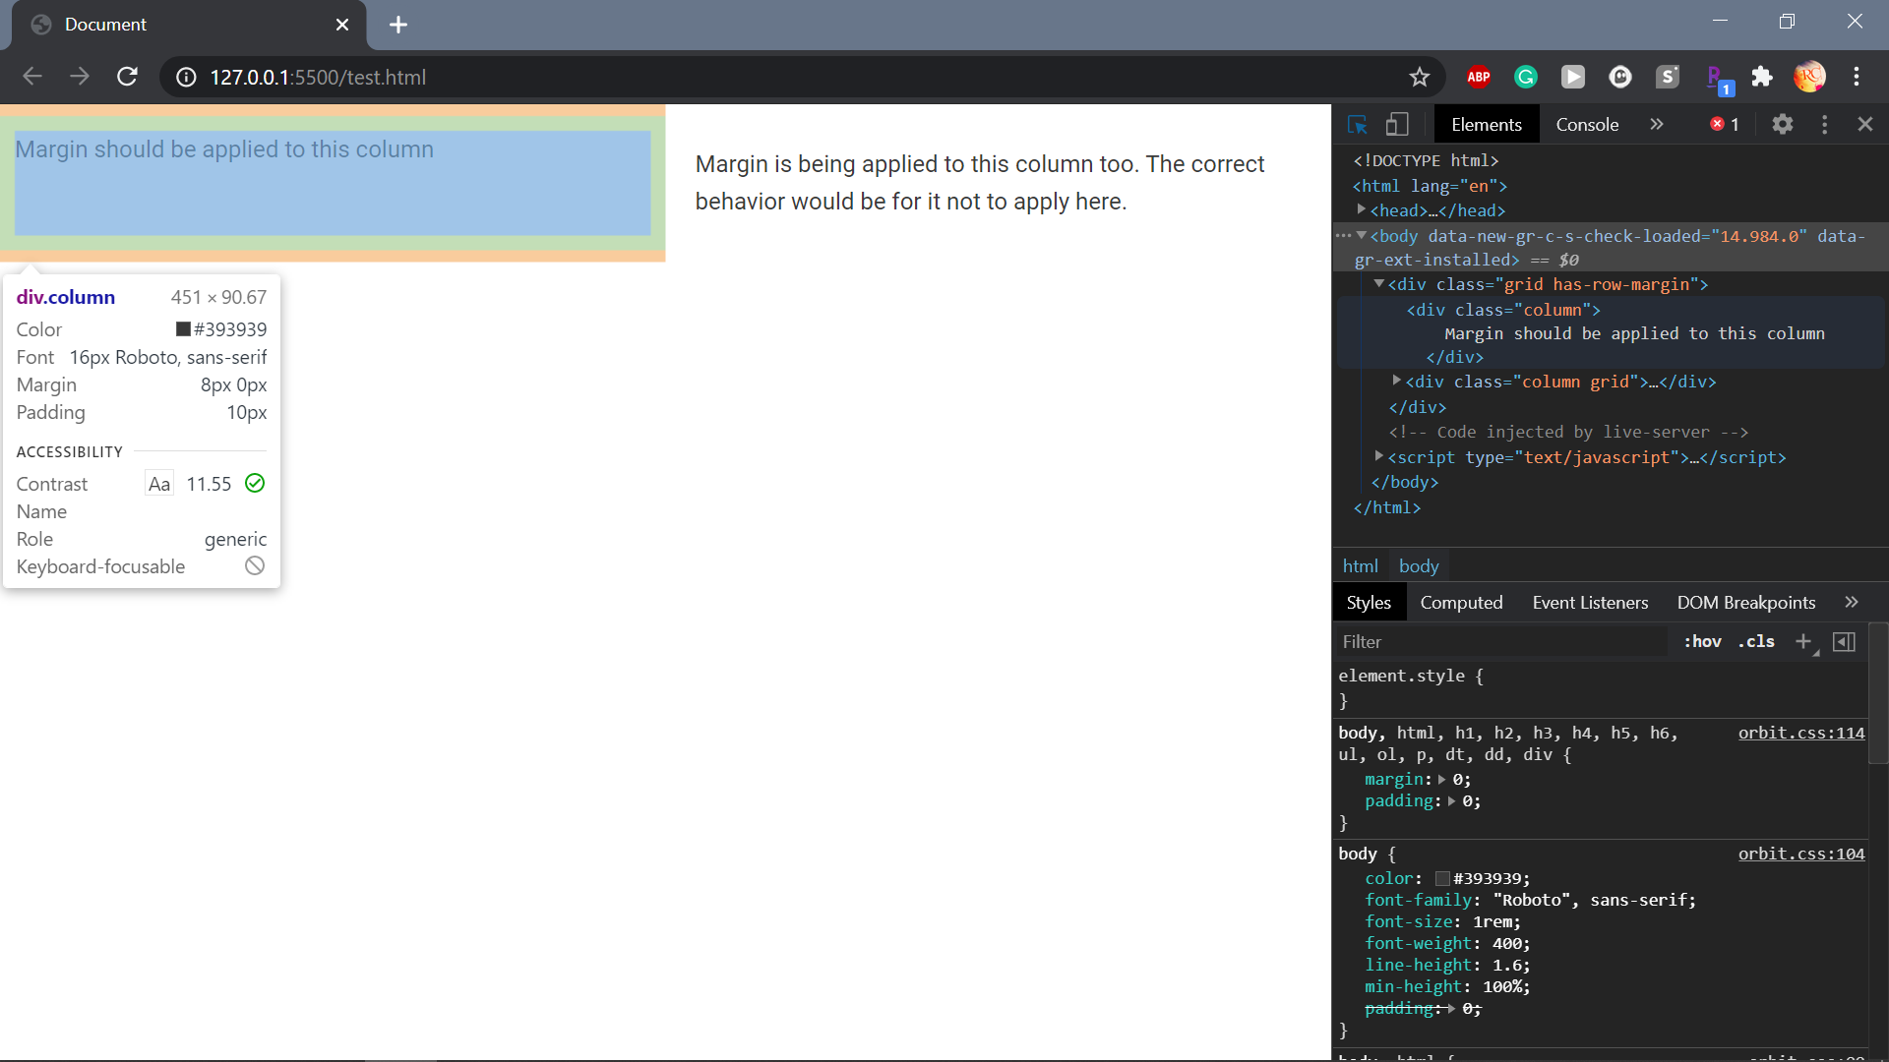Reload the page

[127, 77]
